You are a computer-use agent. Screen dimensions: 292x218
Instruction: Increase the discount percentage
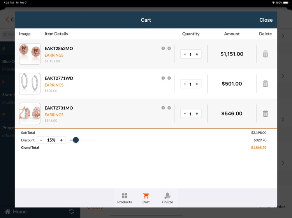click(x=61, y=140)
